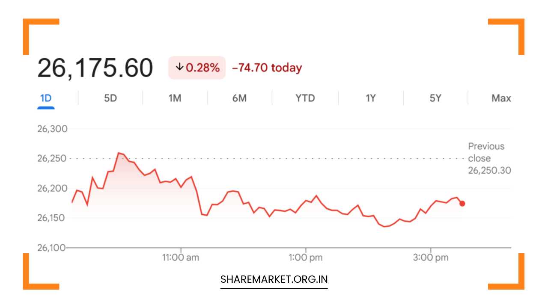
Task: Switch to the 5D tab
Action: tap(110, 98)
